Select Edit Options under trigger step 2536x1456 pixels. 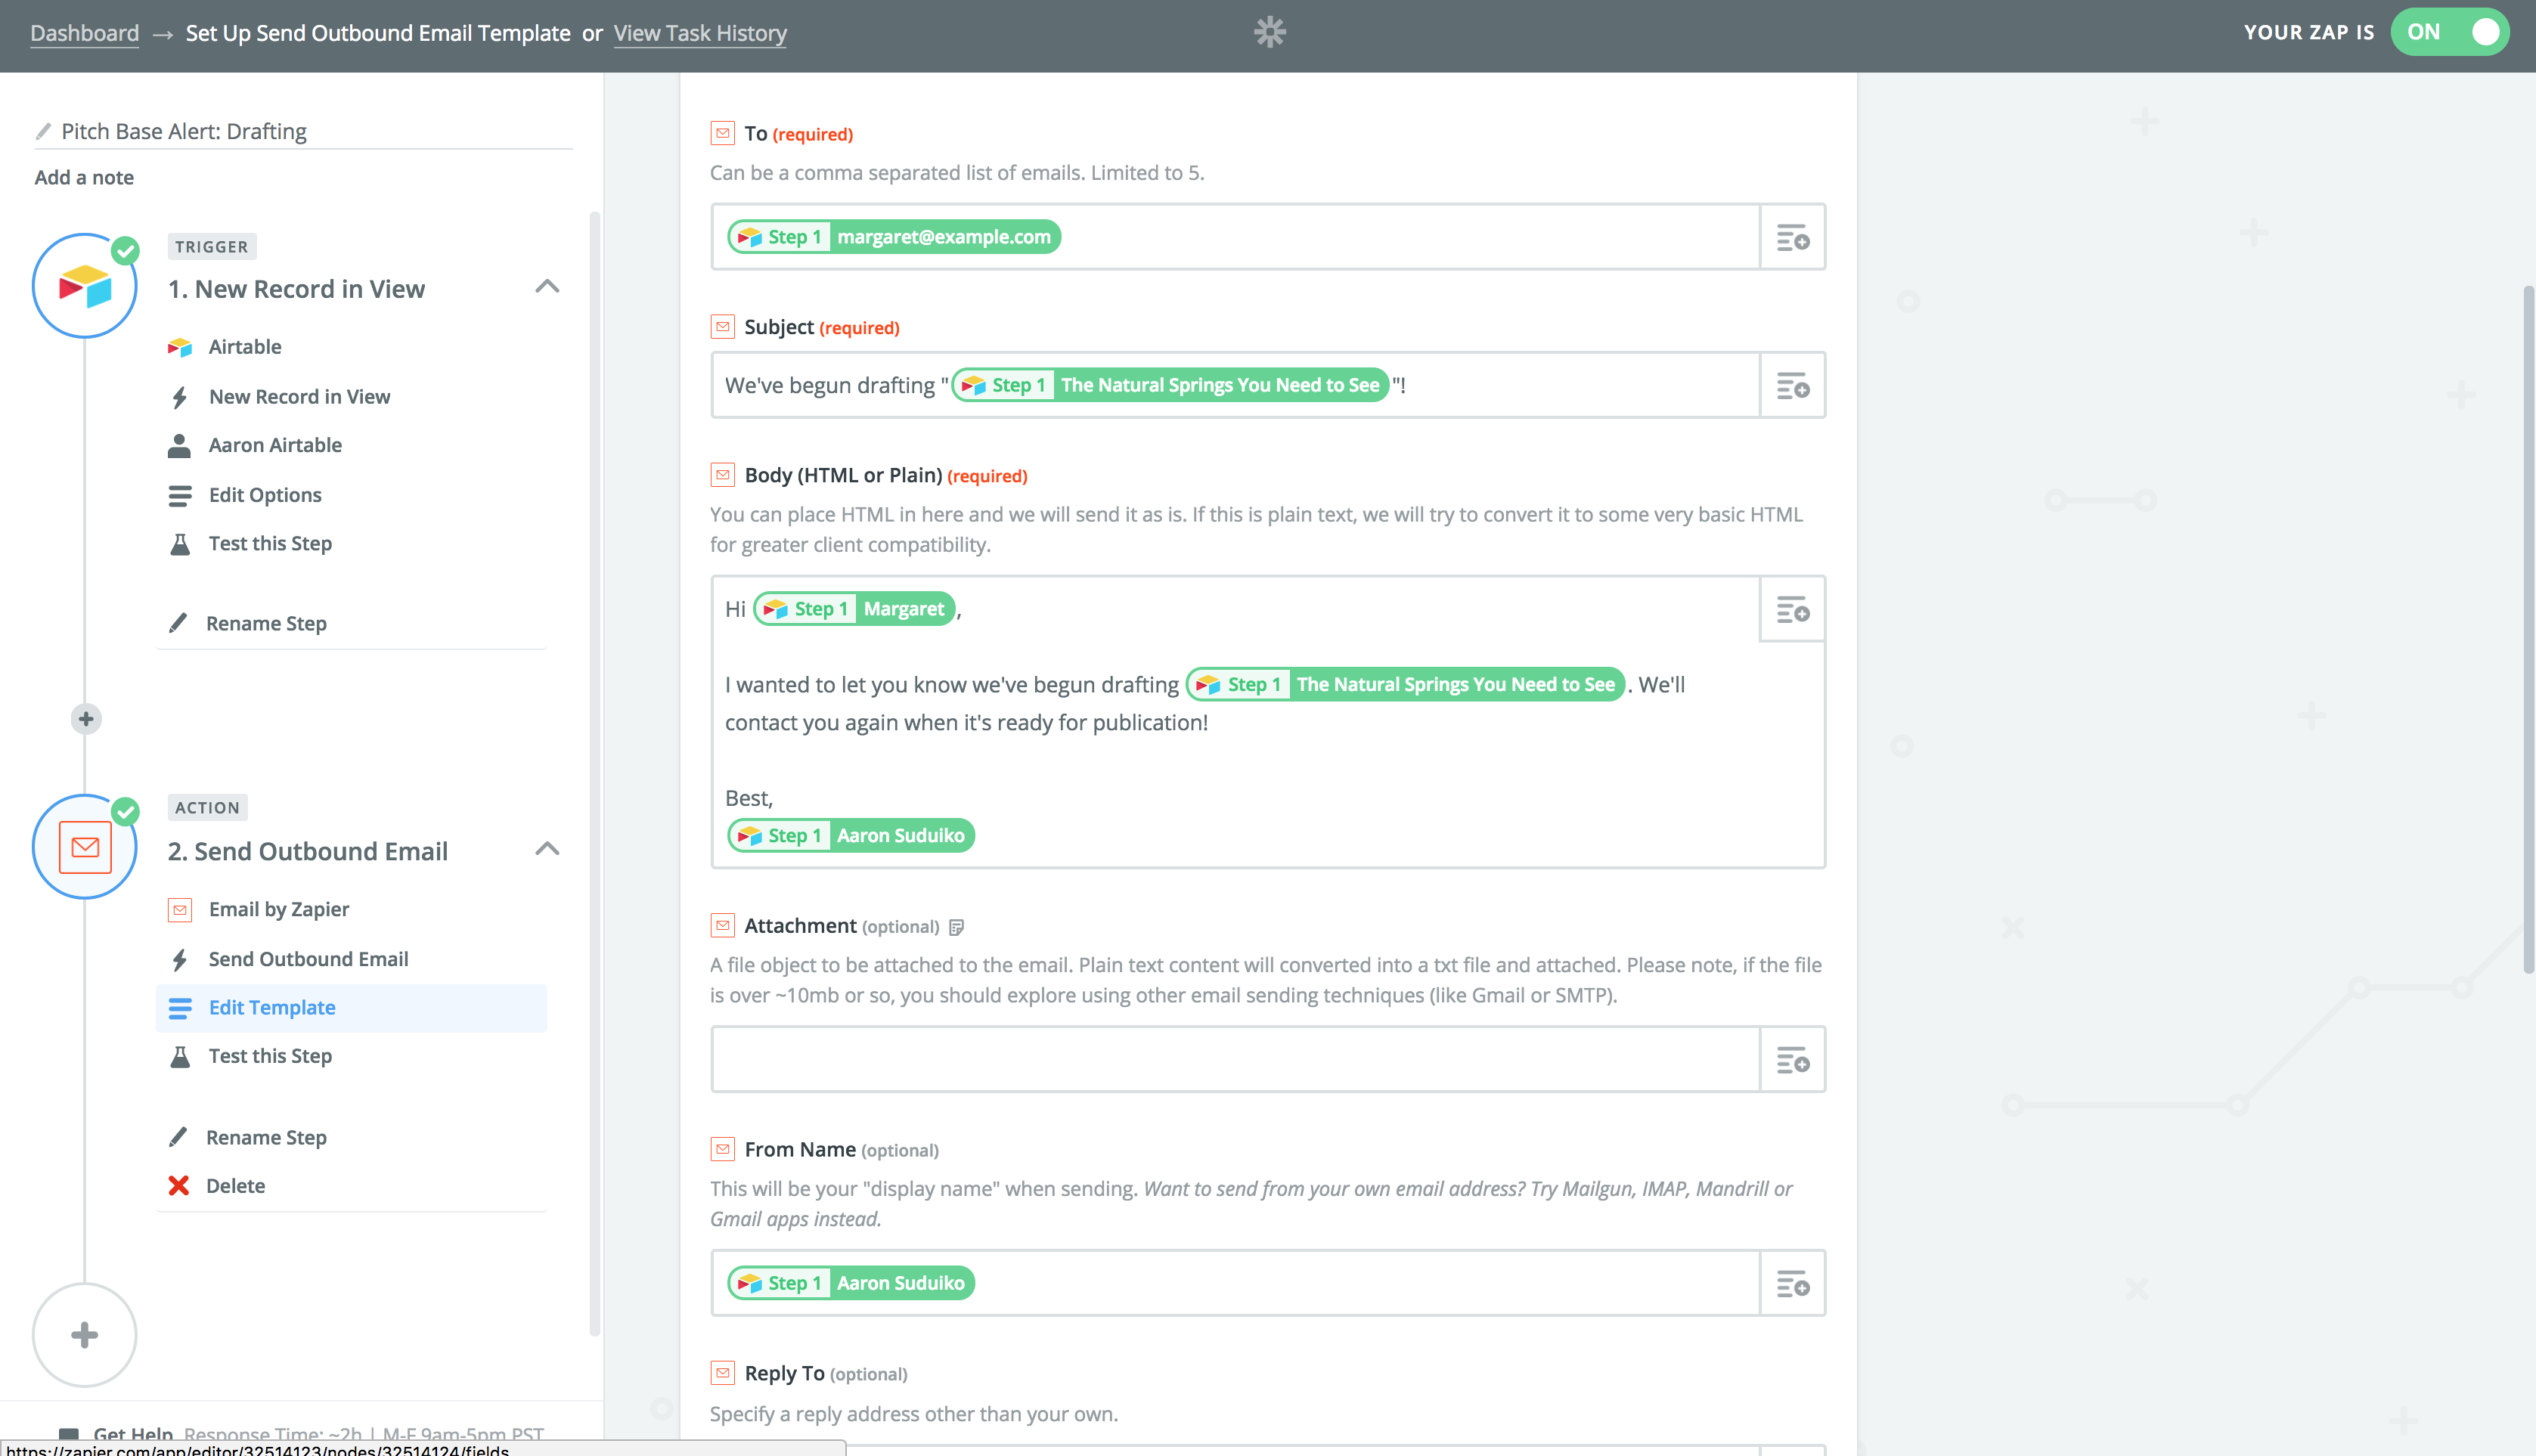click(264, 495)
